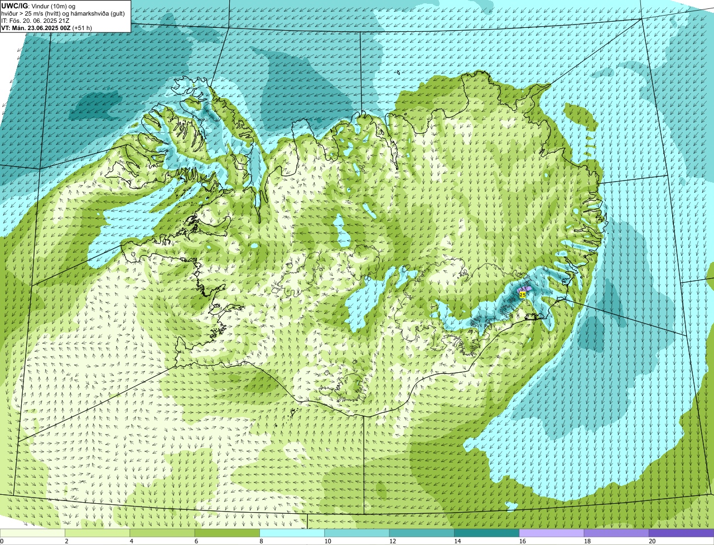
Task: Click the text 'hviður > 25 m/s (hvítt) og hámarkshviða (gult)'
Action: (63, 13)
